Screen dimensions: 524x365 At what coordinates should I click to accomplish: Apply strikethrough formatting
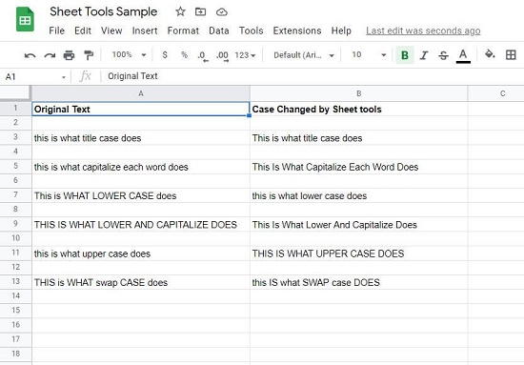[x=443, y=55]
